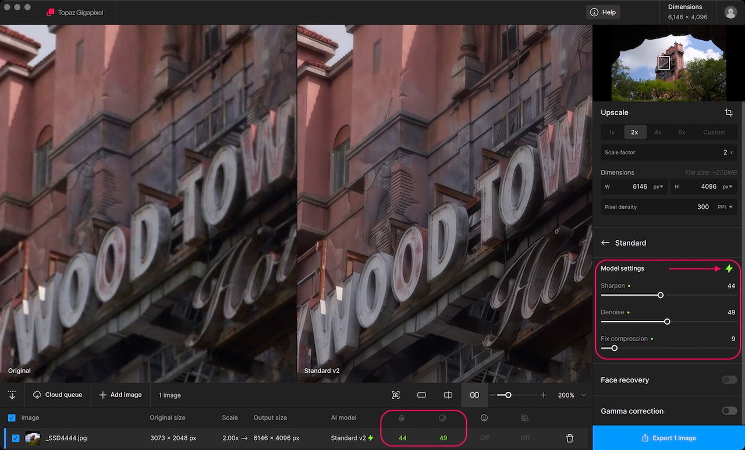
Task: Click the Off value under the gamma column
Action: pyautogui.click(x=525, y=438)
